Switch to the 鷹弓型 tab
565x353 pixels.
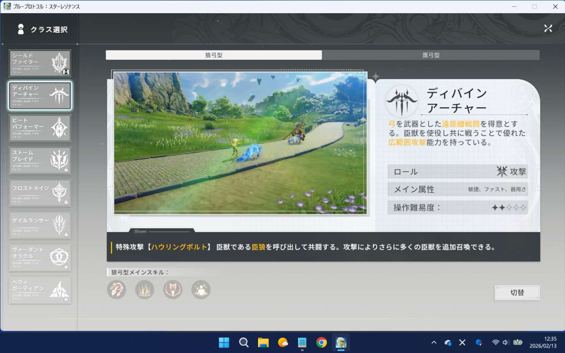click(430, 55)
